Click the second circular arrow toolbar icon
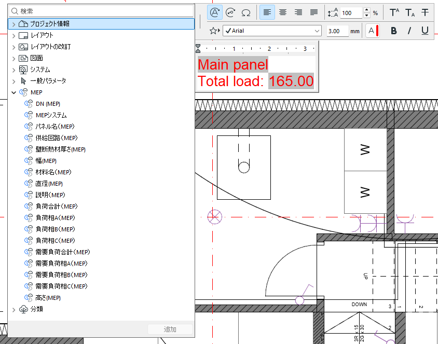This screenshot has height=344, width=438. 230,12
